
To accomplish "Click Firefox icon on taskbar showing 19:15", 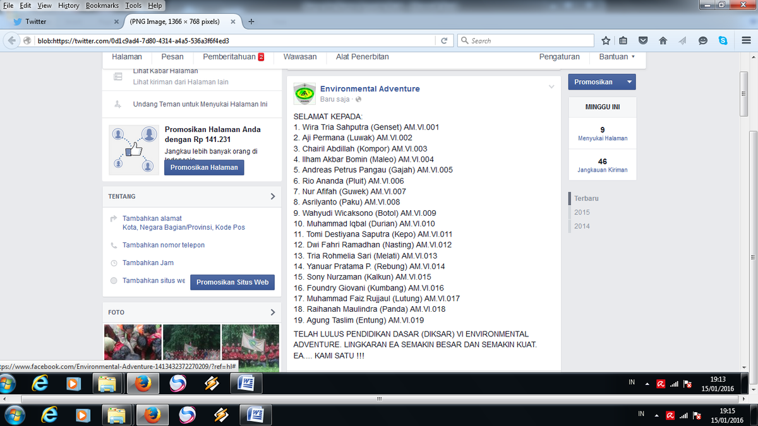I will (151, 415).
